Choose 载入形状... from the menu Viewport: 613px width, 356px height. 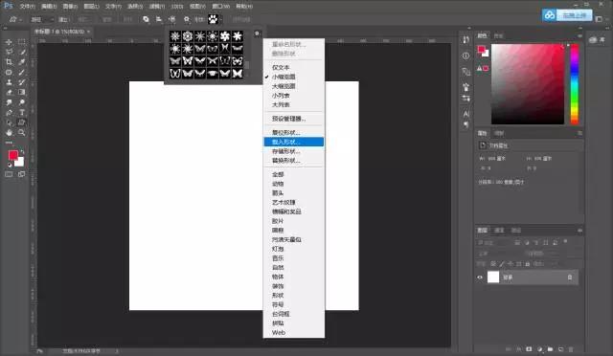(294, 142)
